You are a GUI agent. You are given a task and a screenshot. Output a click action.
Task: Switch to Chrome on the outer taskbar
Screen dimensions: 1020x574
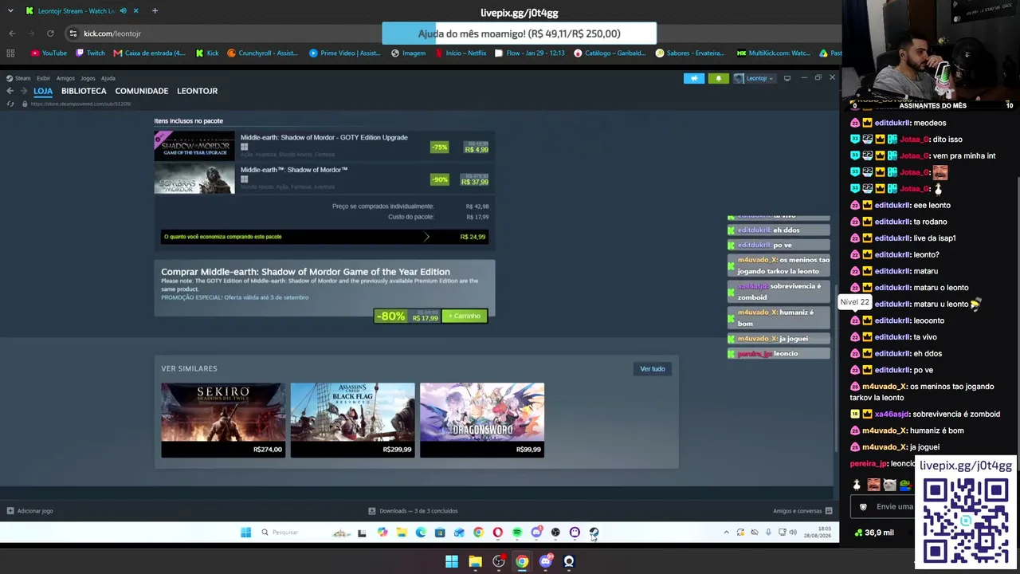pos(522,561)
